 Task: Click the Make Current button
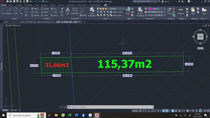118,12
